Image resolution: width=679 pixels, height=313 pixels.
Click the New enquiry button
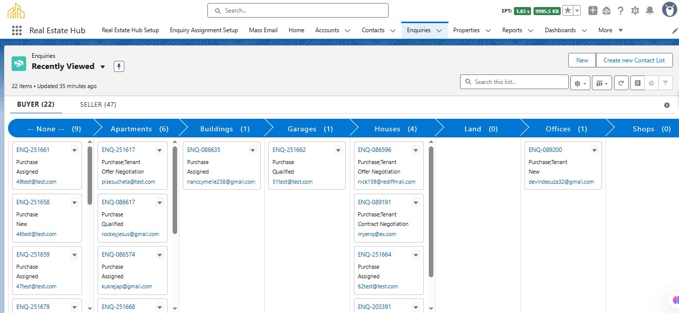coord(582,60)
